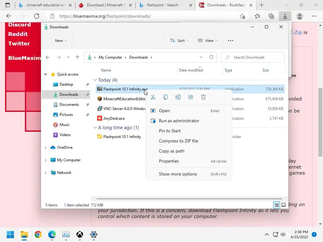
Task: Expand My Computer in navigation pane
Action: 46,160
